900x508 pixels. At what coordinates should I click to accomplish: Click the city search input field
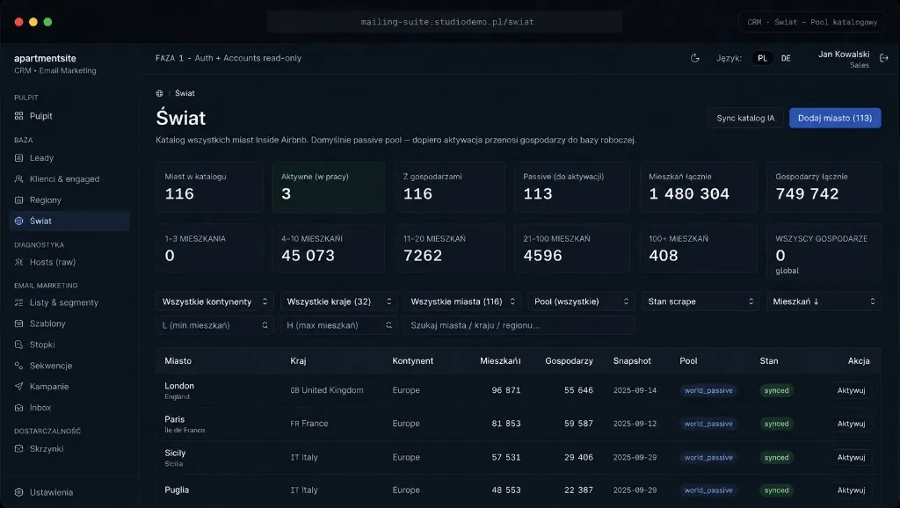click(519, 325)
